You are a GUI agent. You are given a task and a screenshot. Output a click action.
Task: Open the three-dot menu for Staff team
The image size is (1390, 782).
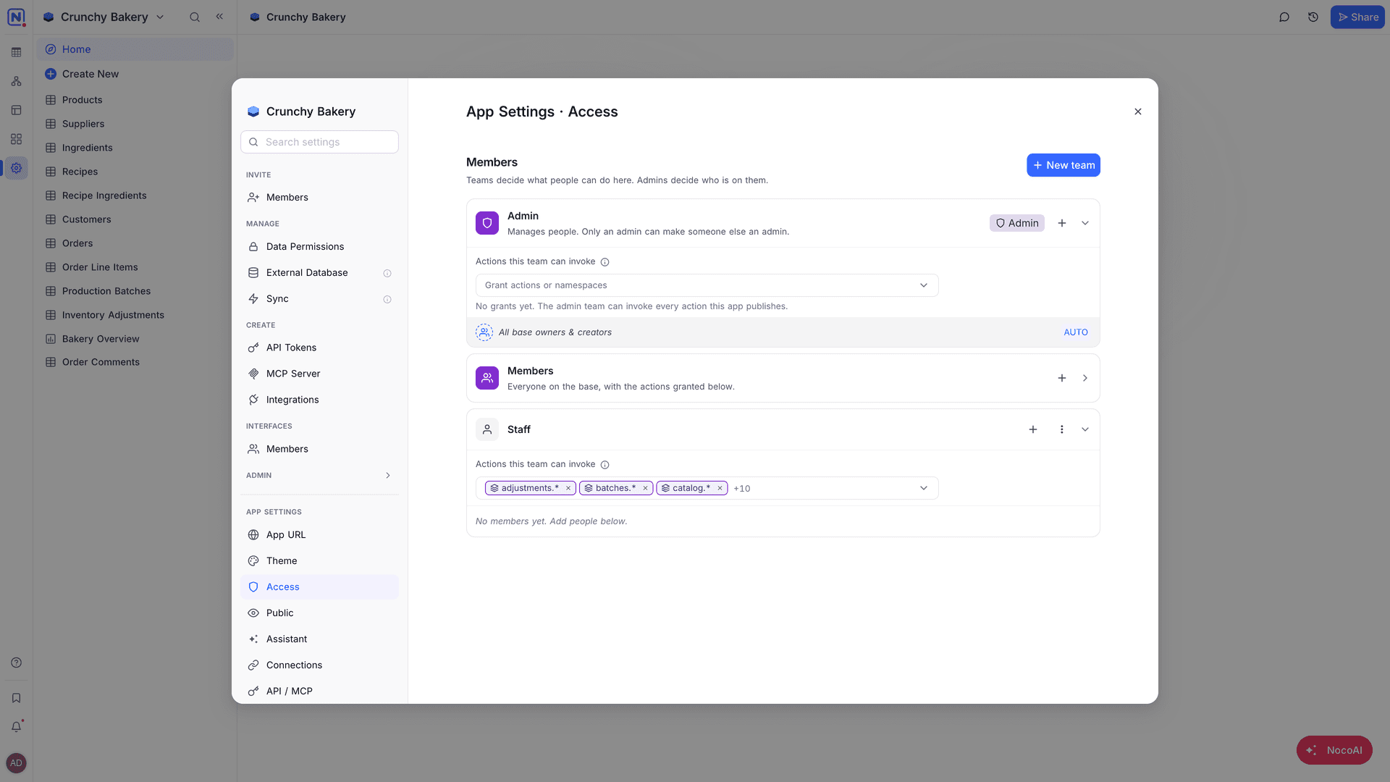tap(1062, 429)
